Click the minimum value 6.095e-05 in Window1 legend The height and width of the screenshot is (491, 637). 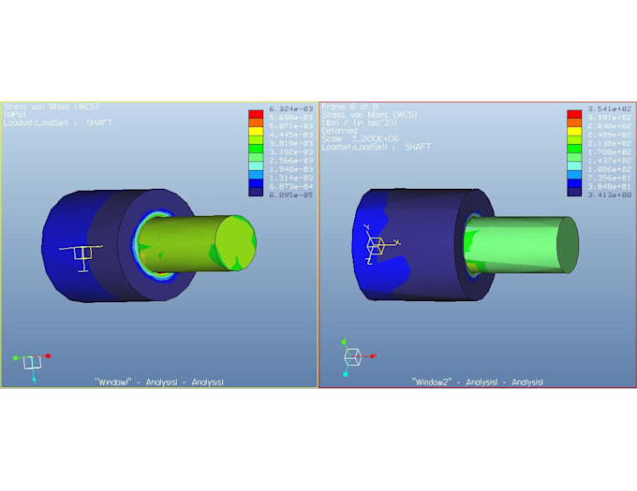click(291, 195)
